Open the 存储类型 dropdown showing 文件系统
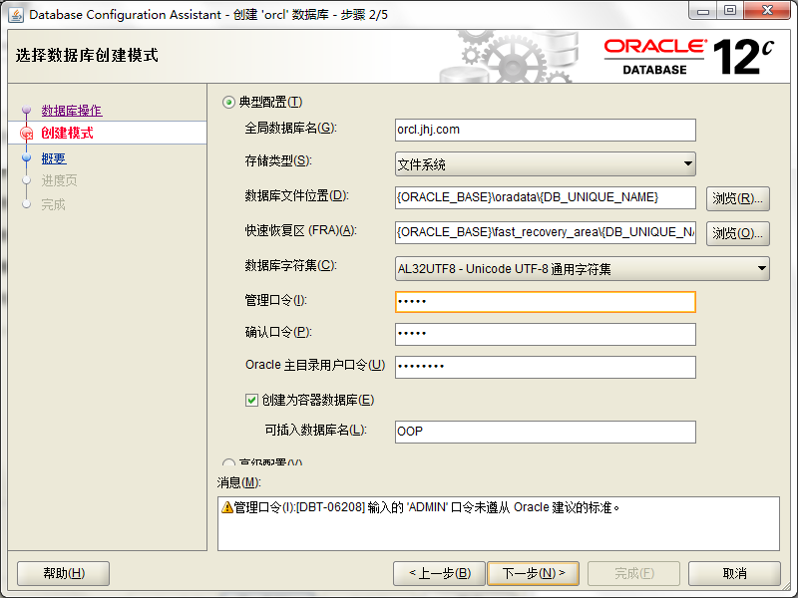Image resolution: width=798 pixels, height=598 pixels. point(545,164)
